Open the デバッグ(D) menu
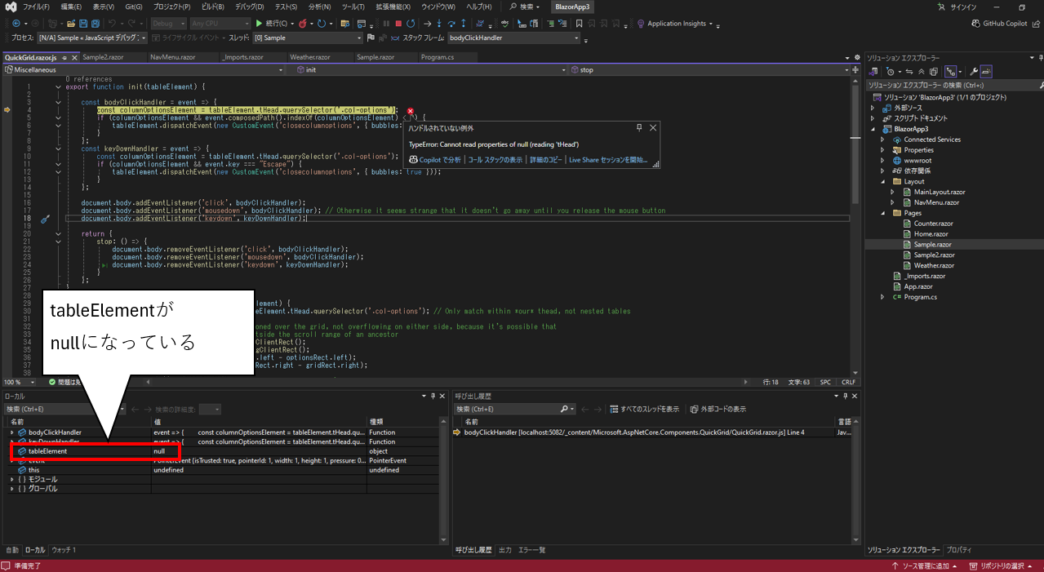 [x=249, y=7]
